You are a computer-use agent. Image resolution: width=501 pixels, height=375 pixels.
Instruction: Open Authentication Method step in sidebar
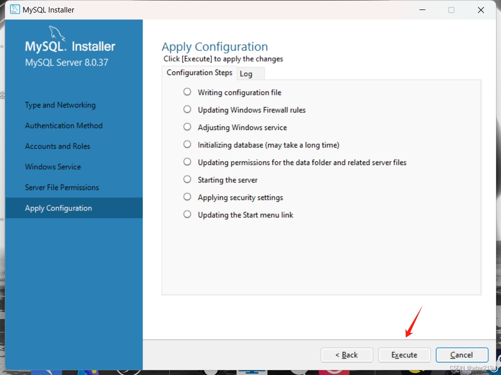(x=64, y=125)
